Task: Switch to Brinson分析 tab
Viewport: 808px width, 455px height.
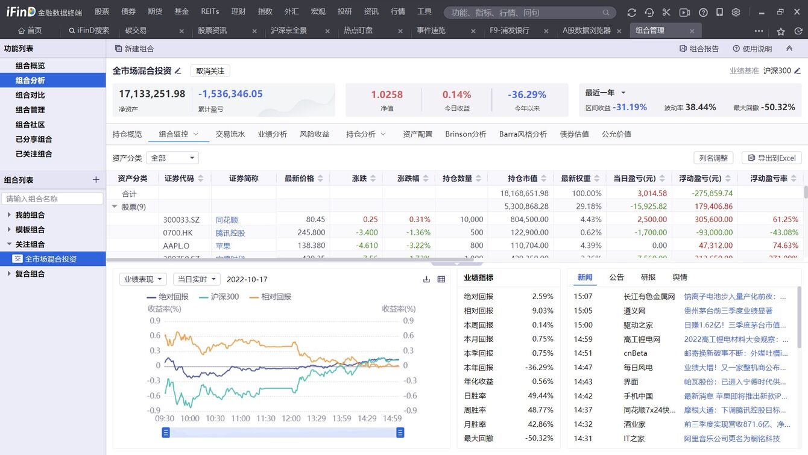Action: pyautogui.click(x=466, y=134)
